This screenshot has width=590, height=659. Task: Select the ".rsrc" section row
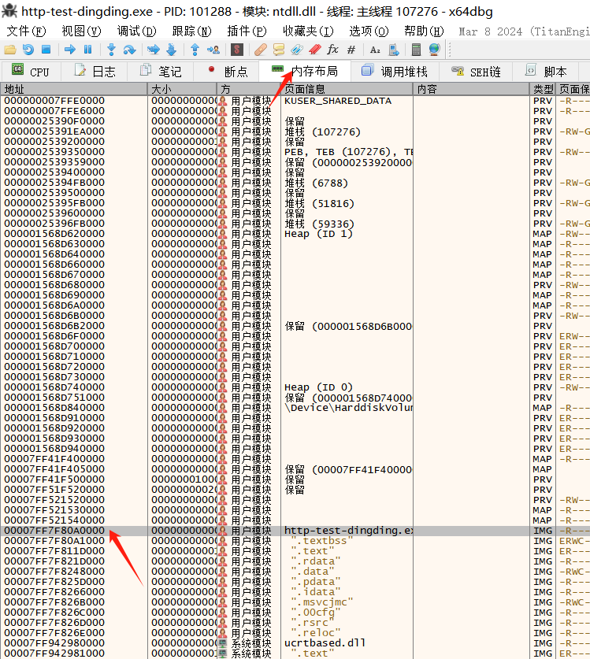[295, 623]
